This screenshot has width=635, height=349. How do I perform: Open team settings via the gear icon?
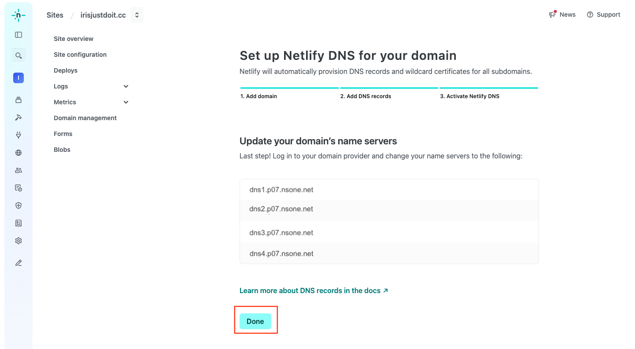pos(18,241)
